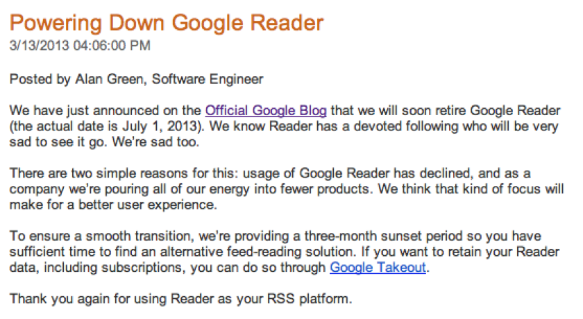The width and height of the screenshot is (583, 319).
Task: Open the Official Google Blog link
Action: pyautogui.click(x=266, y=111)
